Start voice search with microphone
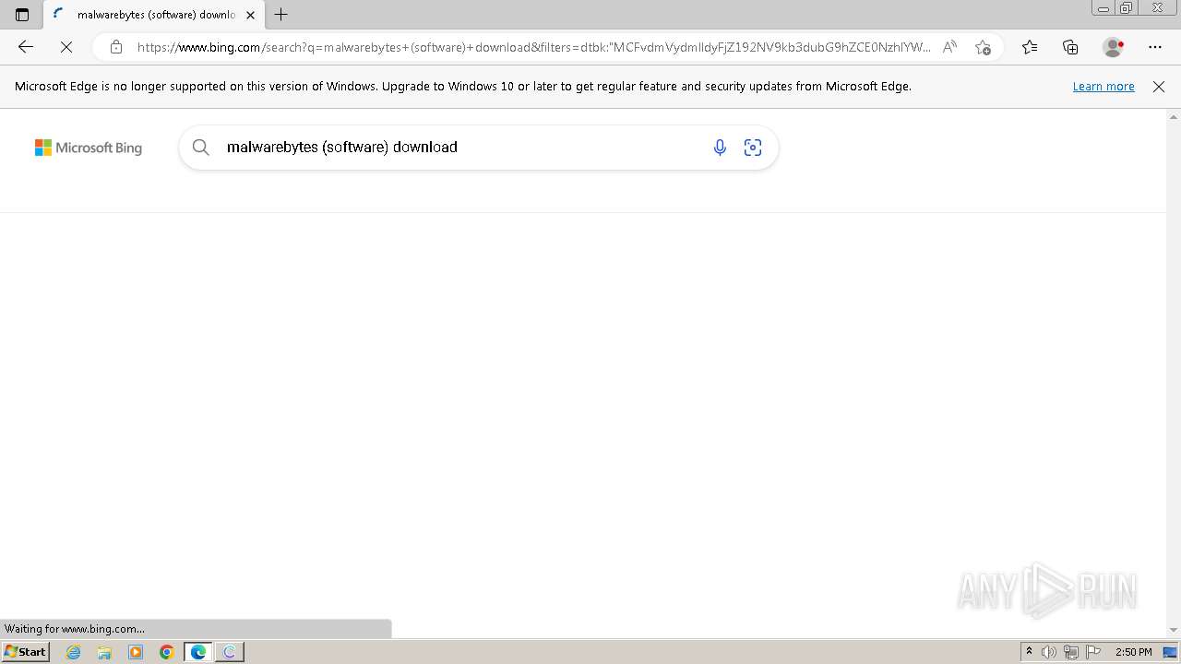 click(x=720, y=147)
